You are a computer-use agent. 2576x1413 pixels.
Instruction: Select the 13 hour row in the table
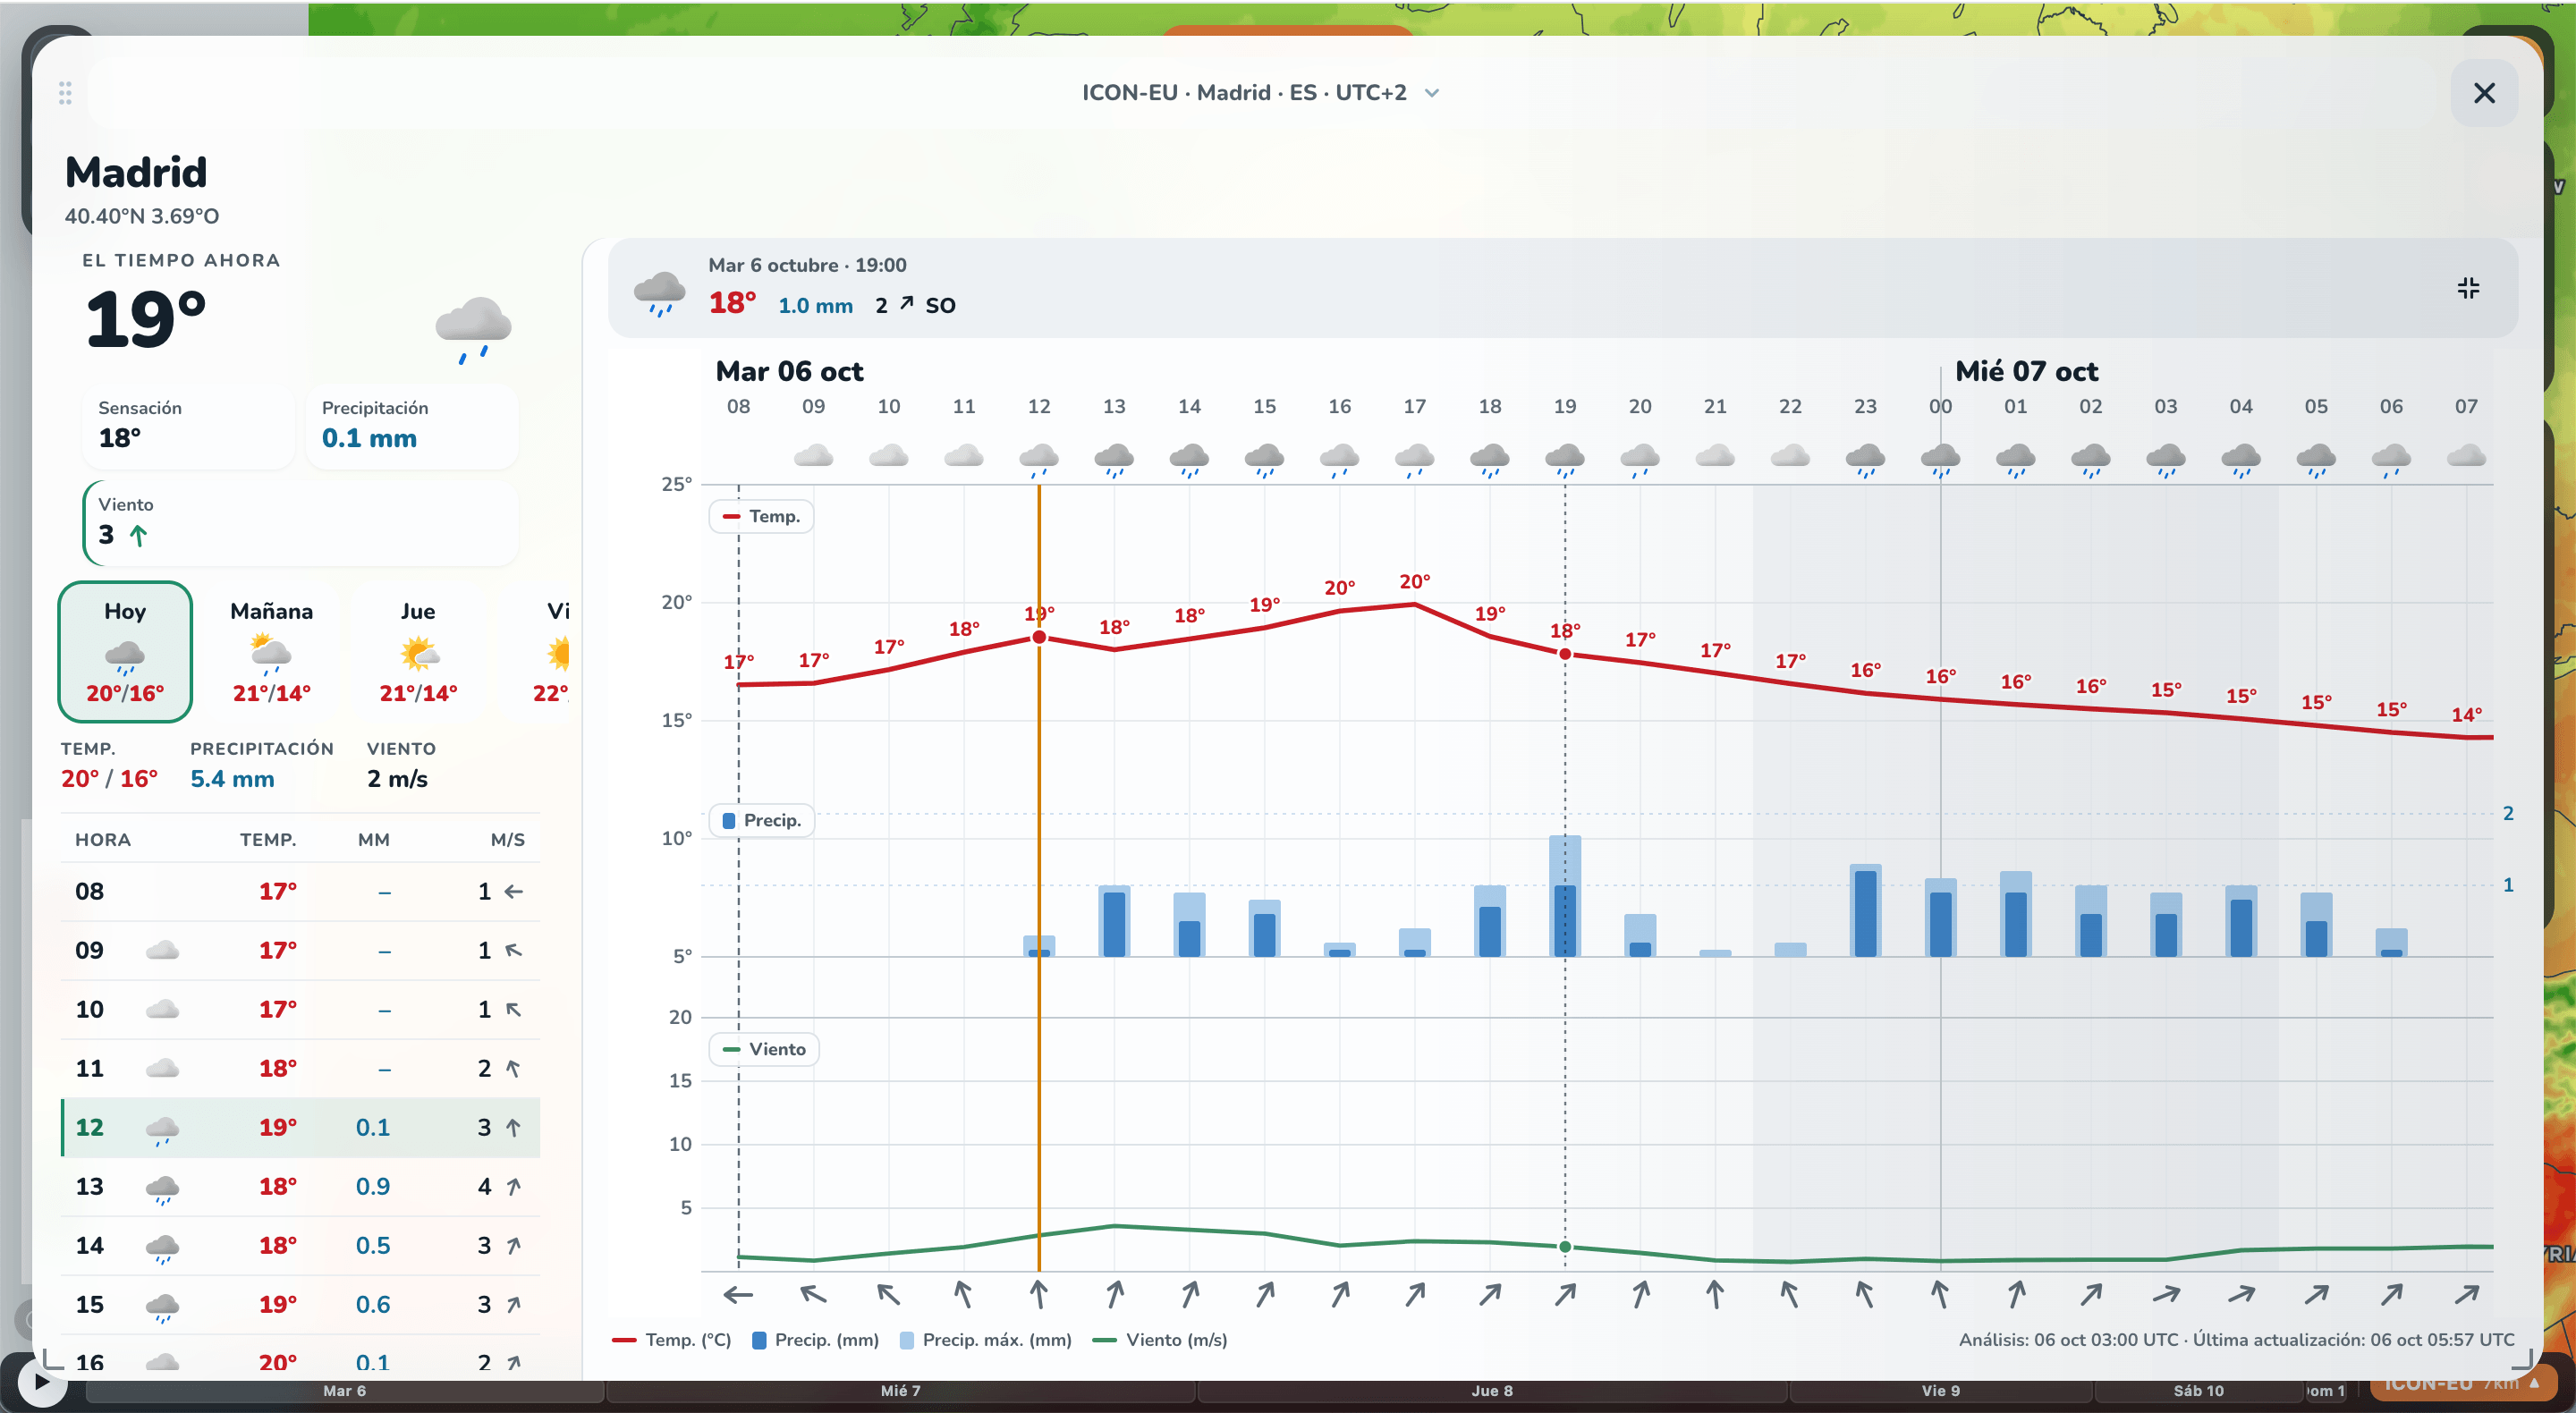click(300, 1186)
